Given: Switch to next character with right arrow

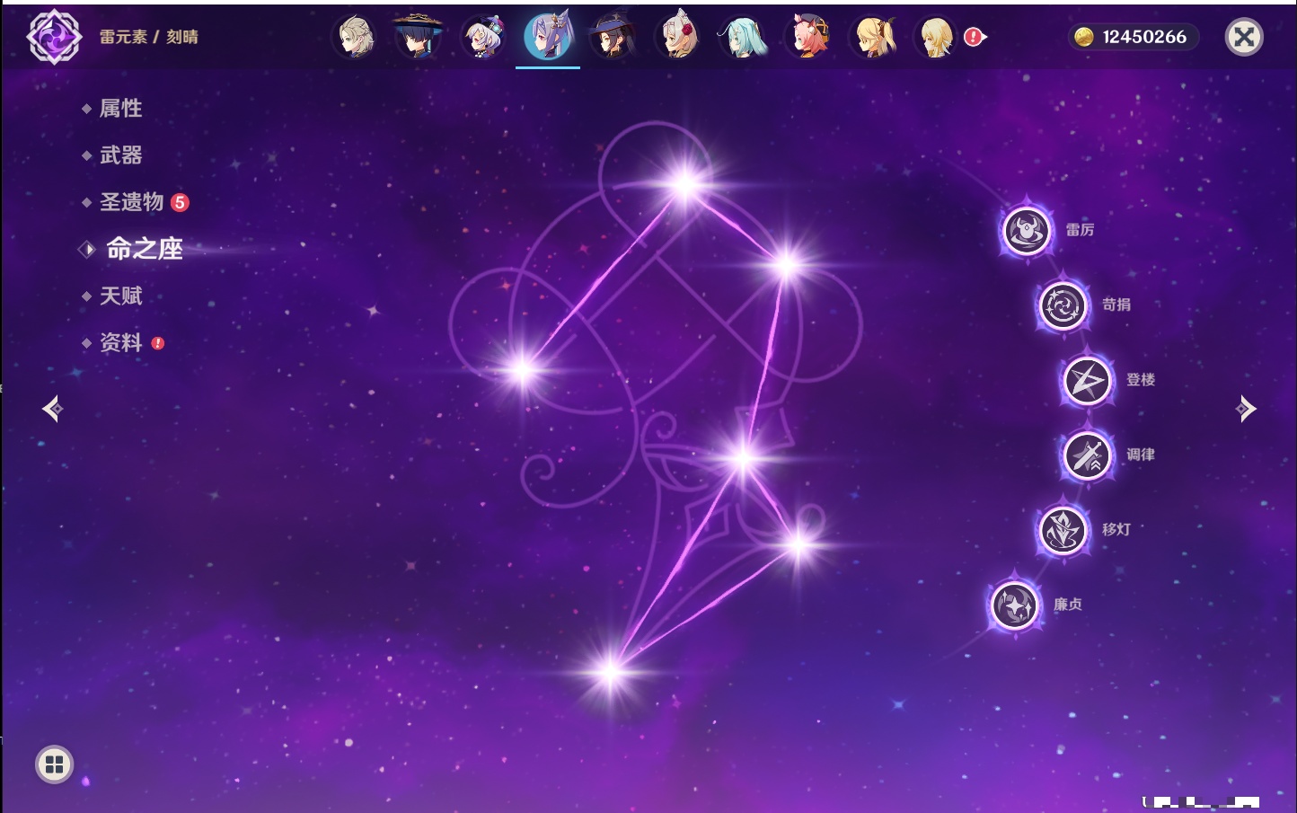Looking at the screenshot, I should point(1246,409).
